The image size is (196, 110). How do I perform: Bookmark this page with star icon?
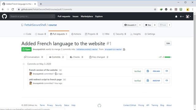tap(155, 9)
